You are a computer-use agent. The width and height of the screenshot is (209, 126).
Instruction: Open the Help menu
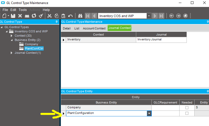pyautogui.click(x=46, y=10)
